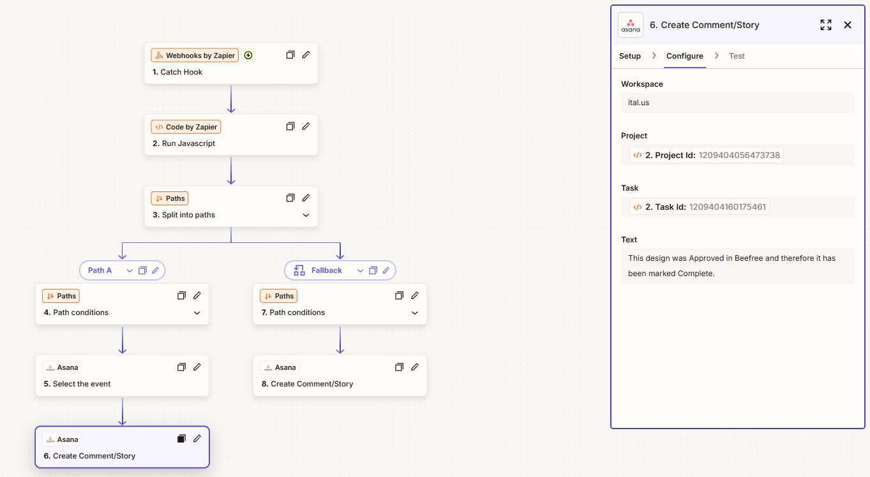Select the Task Id pill in Task field

coord(700,207)
